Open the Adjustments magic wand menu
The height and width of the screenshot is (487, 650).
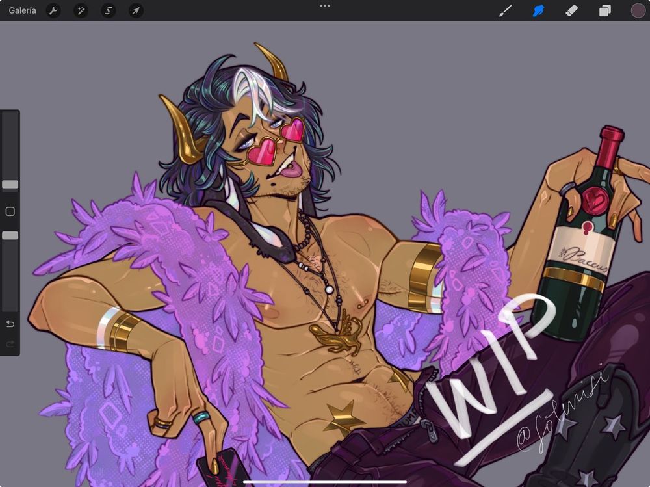pos(81,10)
